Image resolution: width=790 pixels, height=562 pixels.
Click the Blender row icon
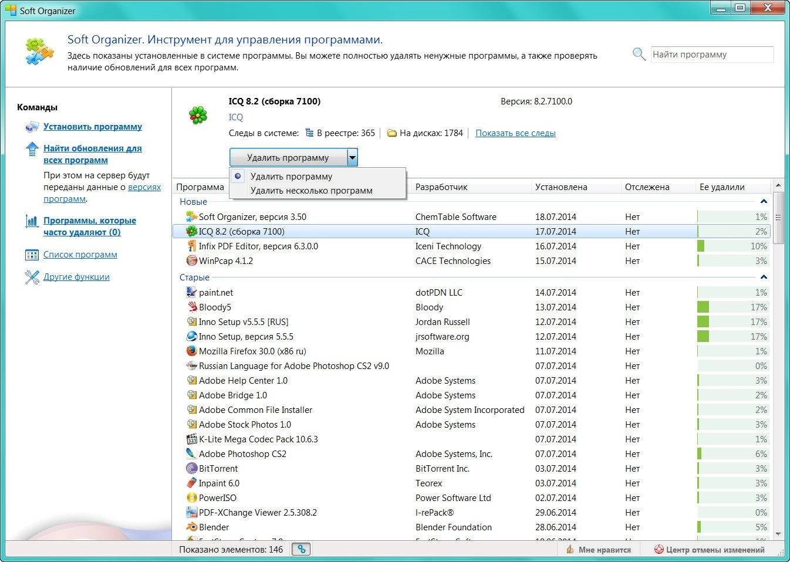click(x=191, y=527)
